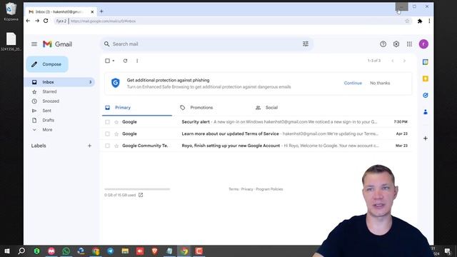
Task: Go forward in the browser
Action: point(37,21)
